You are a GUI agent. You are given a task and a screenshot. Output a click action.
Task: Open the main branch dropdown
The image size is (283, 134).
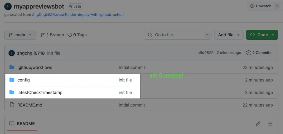tap(20, 35)
